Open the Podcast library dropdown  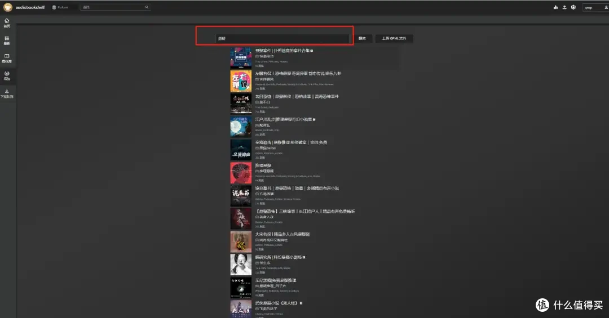(x=63, y=7)
